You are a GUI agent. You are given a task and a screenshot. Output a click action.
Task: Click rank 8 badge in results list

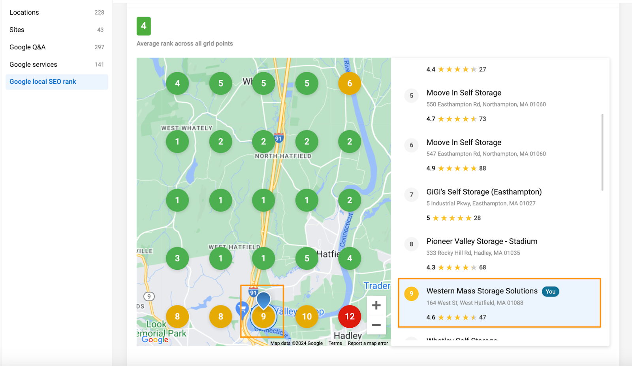pos(412,244)
